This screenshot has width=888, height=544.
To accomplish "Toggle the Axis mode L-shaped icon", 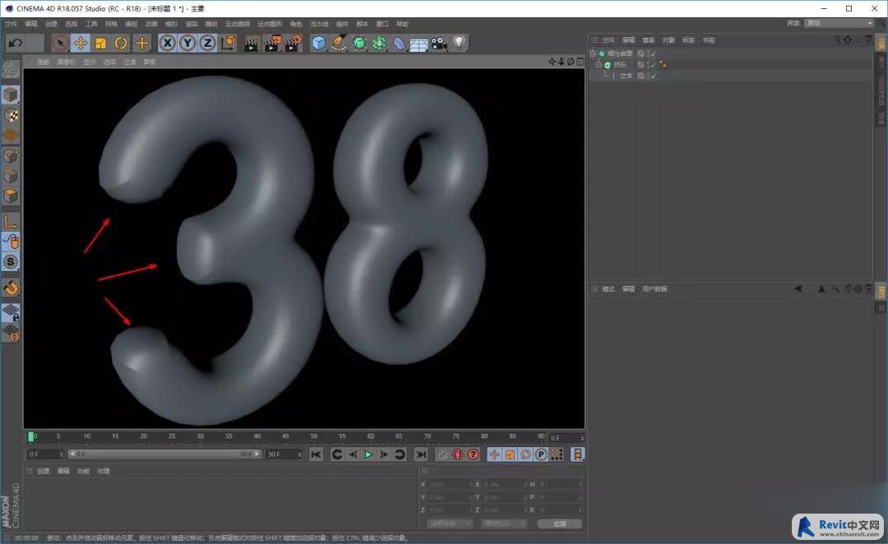I will [x=11, y=221].
